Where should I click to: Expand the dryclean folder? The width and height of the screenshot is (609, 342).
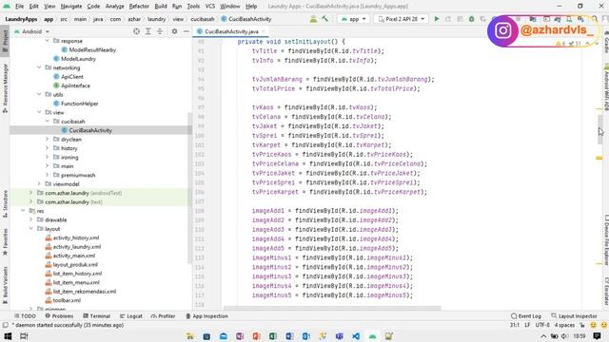coord(48,139)
